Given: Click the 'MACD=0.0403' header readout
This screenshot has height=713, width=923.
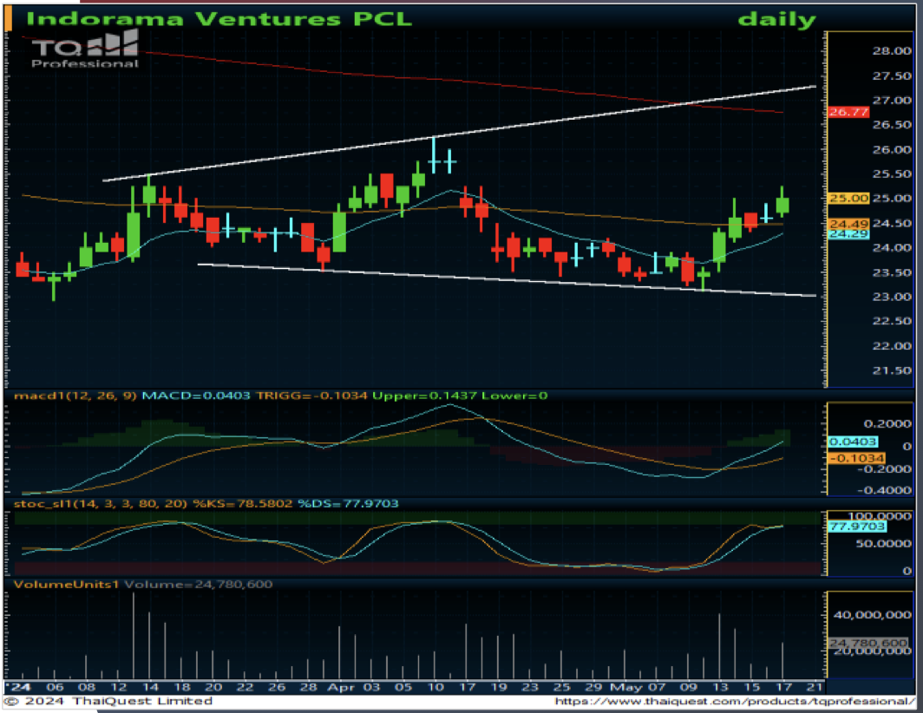Looking at the screenshot, I should tap(196, 396).
